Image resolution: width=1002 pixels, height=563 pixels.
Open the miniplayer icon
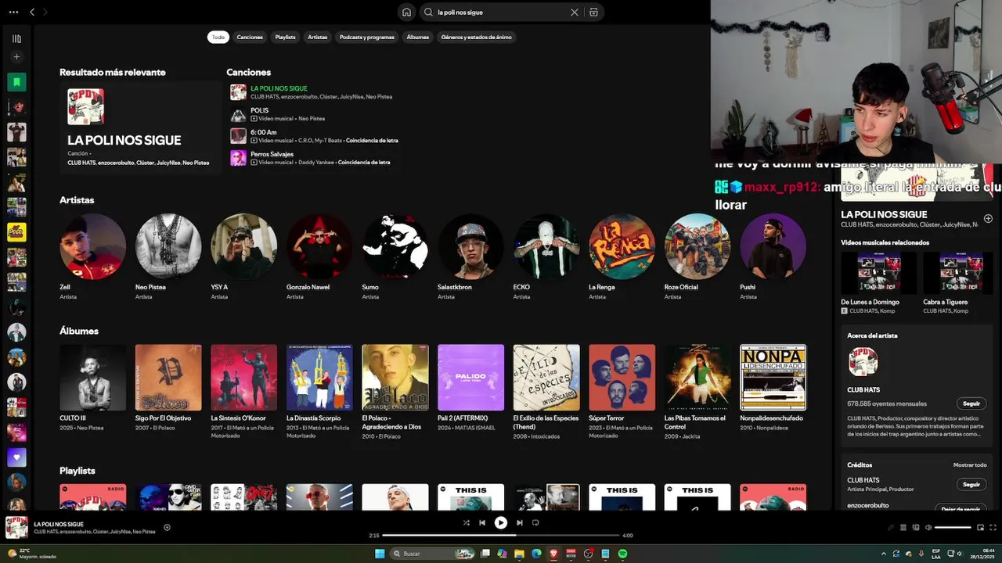[x=981, y=527]
